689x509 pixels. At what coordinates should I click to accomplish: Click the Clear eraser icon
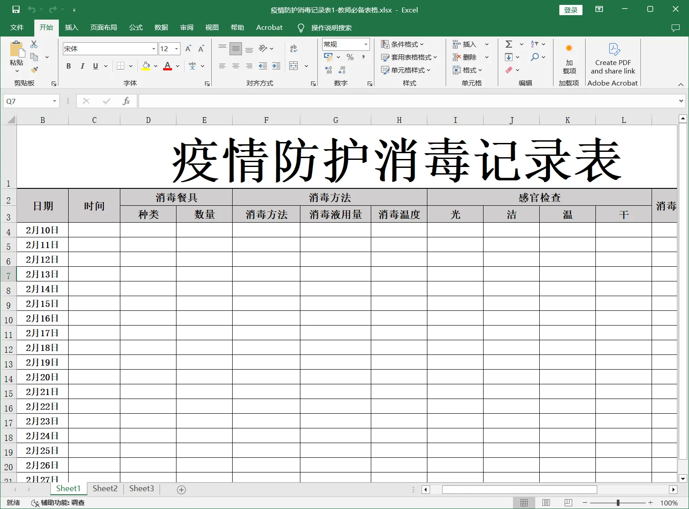[509, 70]
